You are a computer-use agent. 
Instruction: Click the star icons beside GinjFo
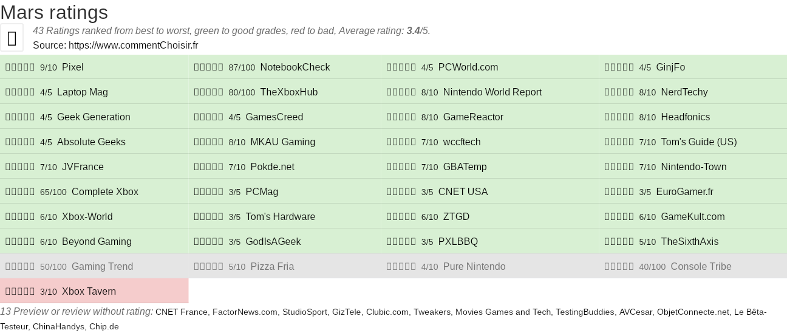pos(619,67)
